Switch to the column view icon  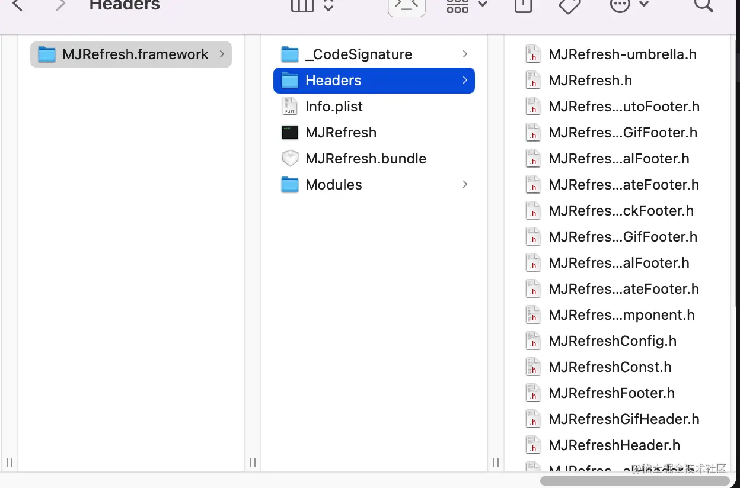(302, 5)
